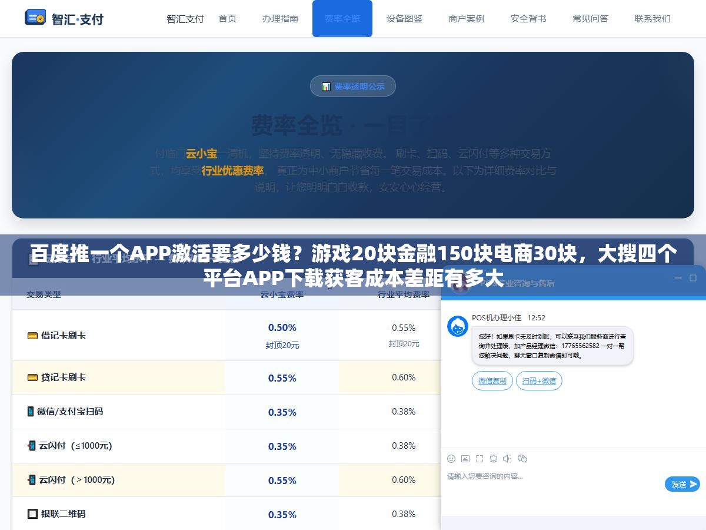Screen dimensions: 706x530
Task: Select the 微信/支付宝扫码 row label
Action: pos(65,412)
